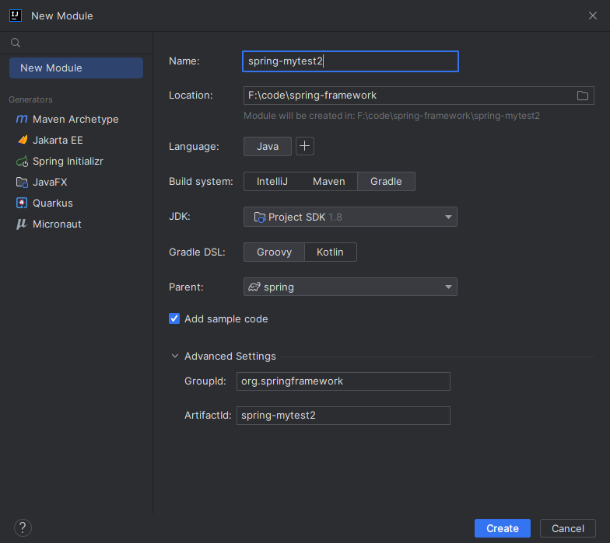Select Quarkus generator
This screenshot has height=543, width=610.
pos(53,203)
